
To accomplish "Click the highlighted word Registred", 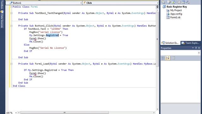I will (52, 35).
